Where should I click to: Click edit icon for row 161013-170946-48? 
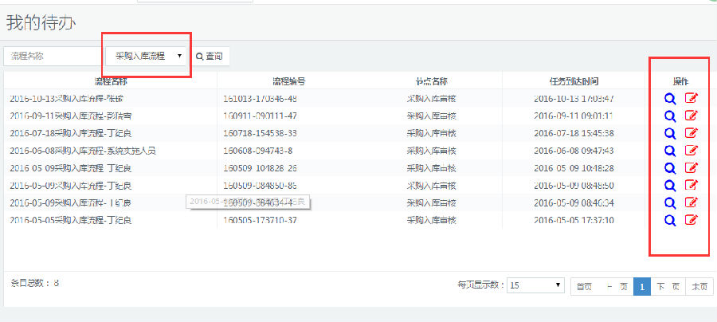tap(692, 99)
